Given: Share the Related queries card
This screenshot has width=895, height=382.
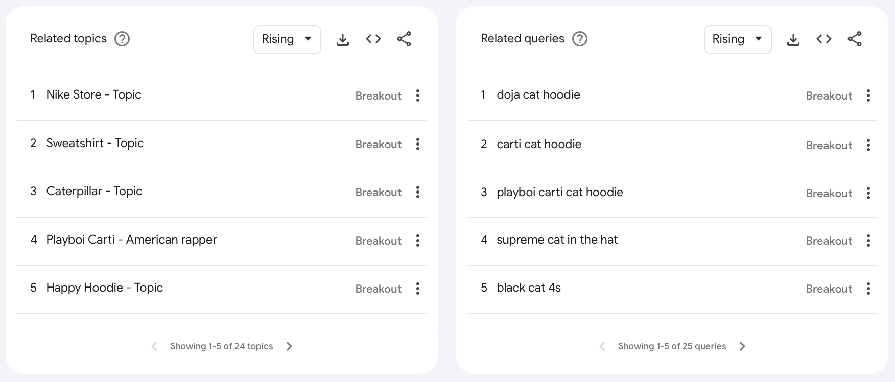Looking at the screenshot, I should 855,39.
